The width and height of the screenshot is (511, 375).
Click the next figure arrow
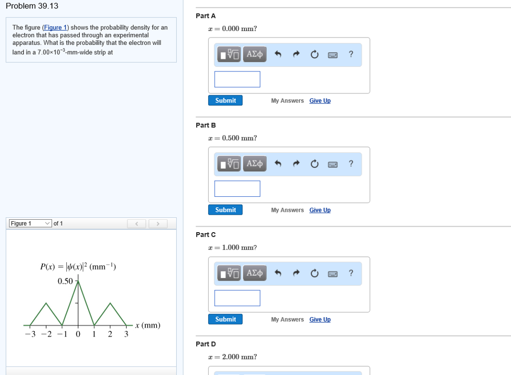(158, 223)
